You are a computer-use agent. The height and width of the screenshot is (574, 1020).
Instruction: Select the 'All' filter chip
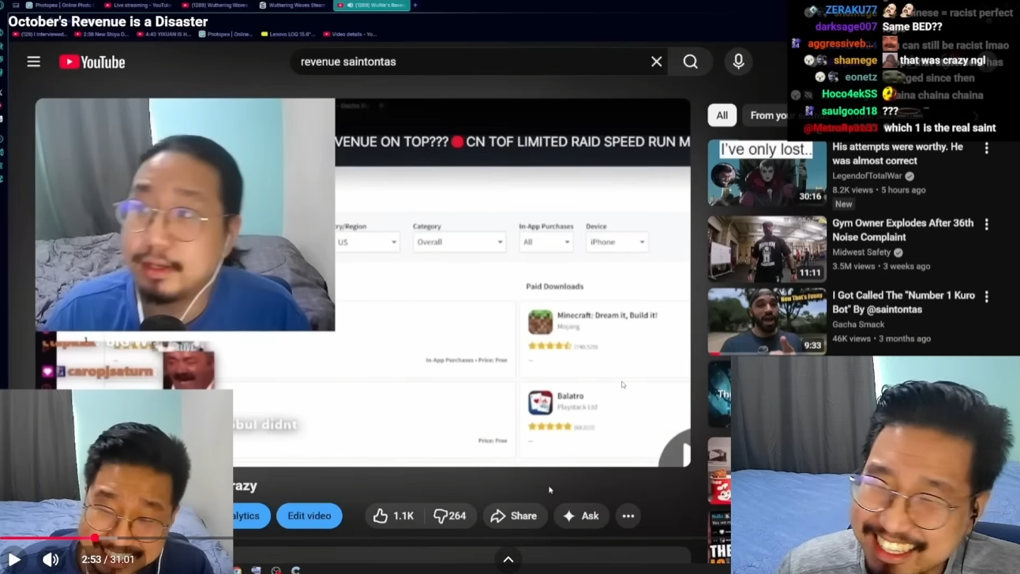point(722,115)
